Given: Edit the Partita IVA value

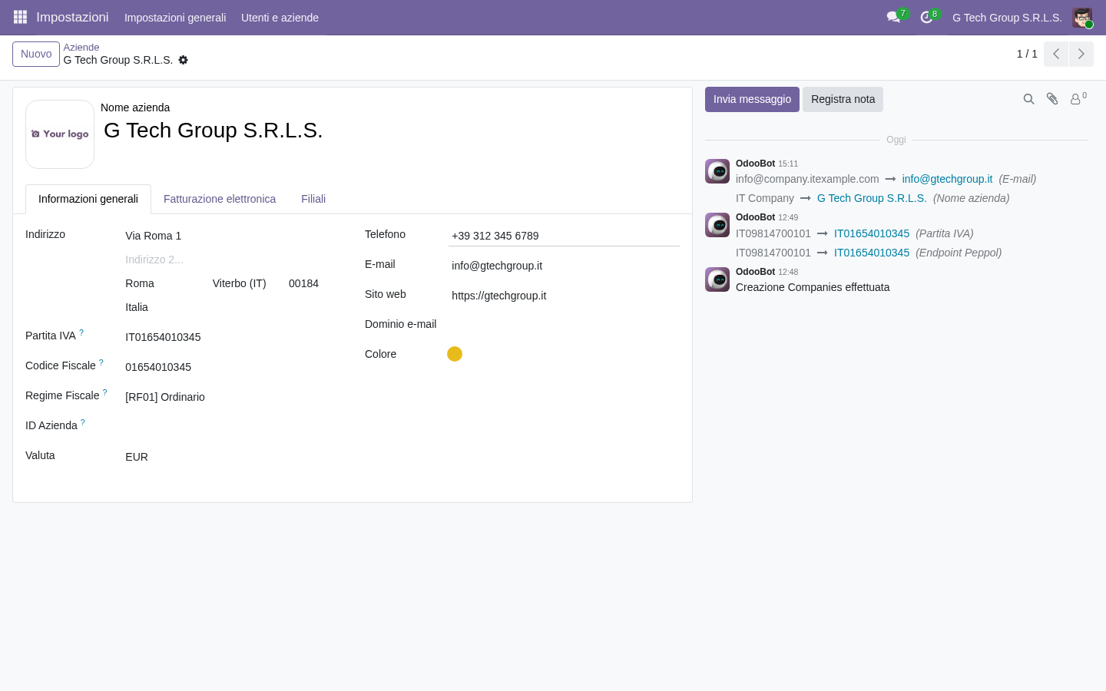Looking at the screenshot, I should click(231, 337).
